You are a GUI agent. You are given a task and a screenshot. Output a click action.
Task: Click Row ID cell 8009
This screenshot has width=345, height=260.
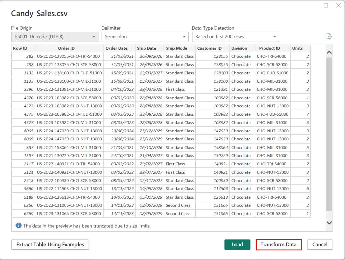[23, 139]
